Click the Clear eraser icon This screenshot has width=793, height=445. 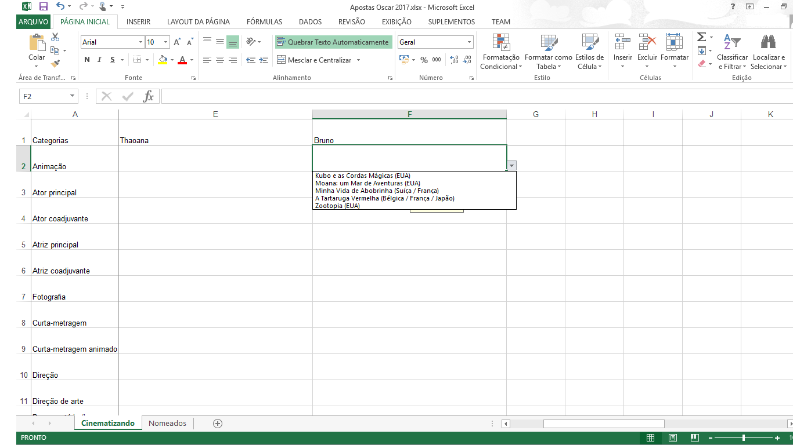click(701, 64)
